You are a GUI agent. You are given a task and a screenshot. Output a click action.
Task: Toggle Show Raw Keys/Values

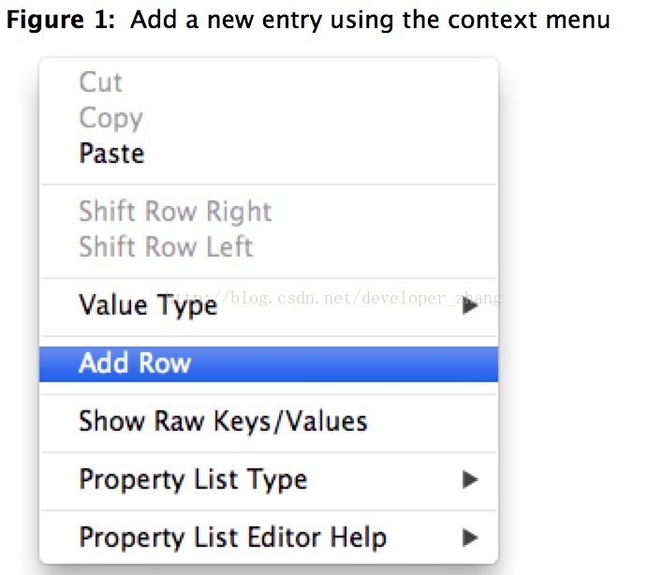pos(269,421)
